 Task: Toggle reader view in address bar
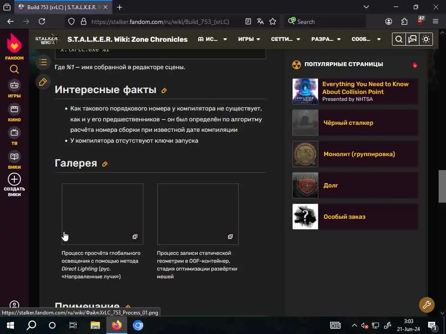[248, 22]
